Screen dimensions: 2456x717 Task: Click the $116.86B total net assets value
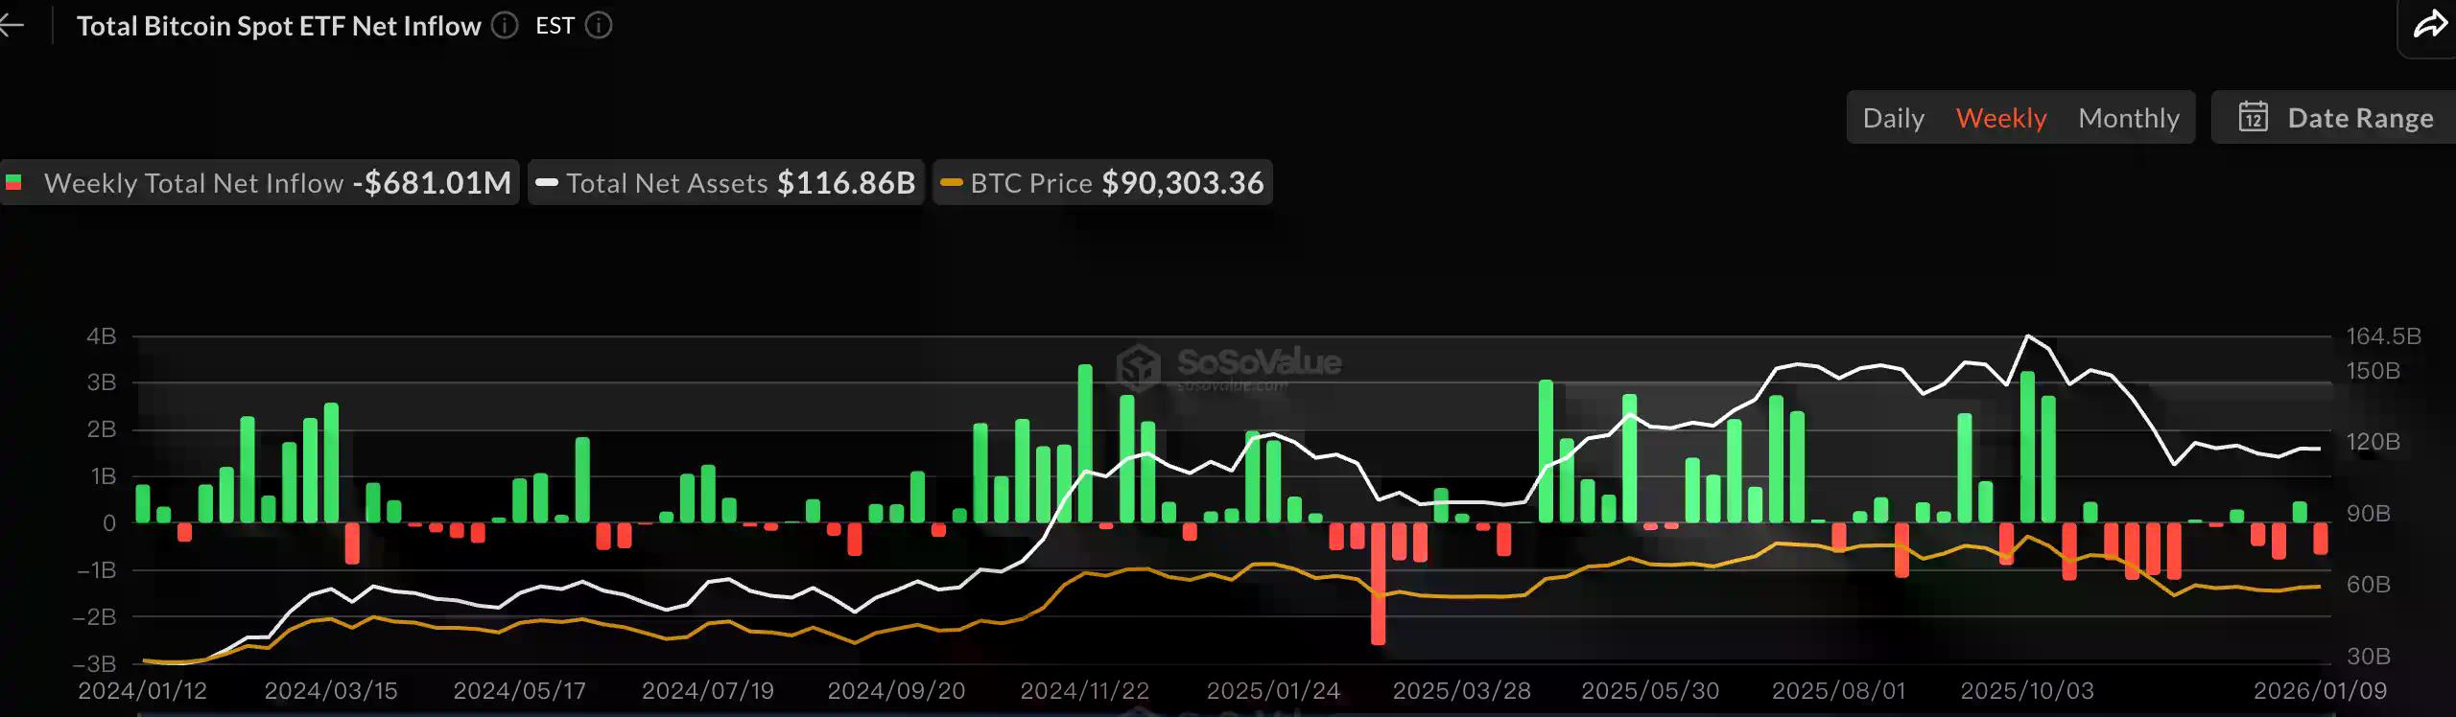click(x=846, y=182)
